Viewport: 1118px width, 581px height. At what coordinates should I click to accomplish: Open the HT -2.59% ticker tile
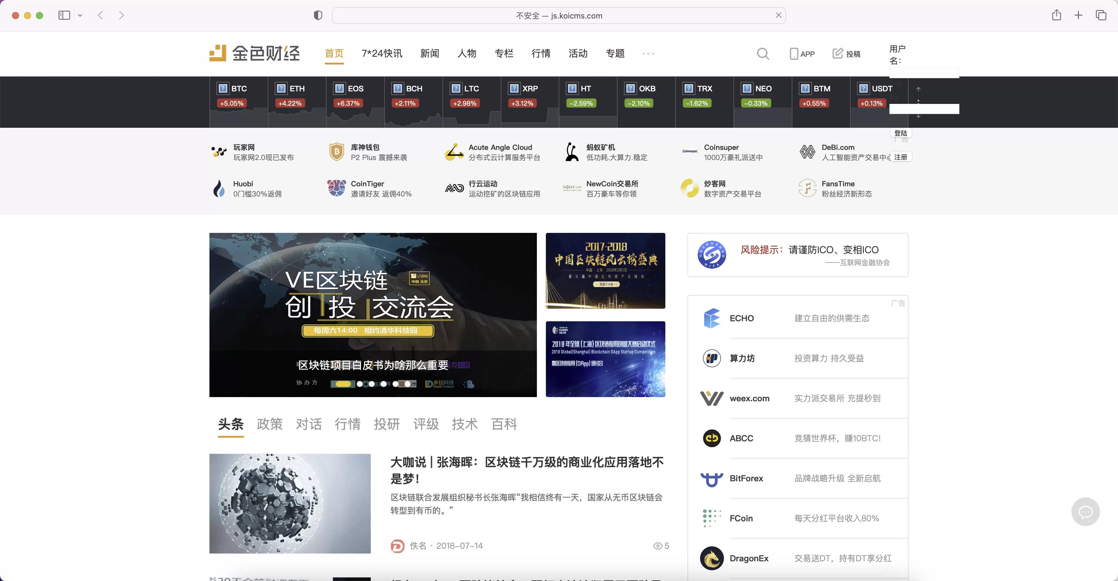588,102
